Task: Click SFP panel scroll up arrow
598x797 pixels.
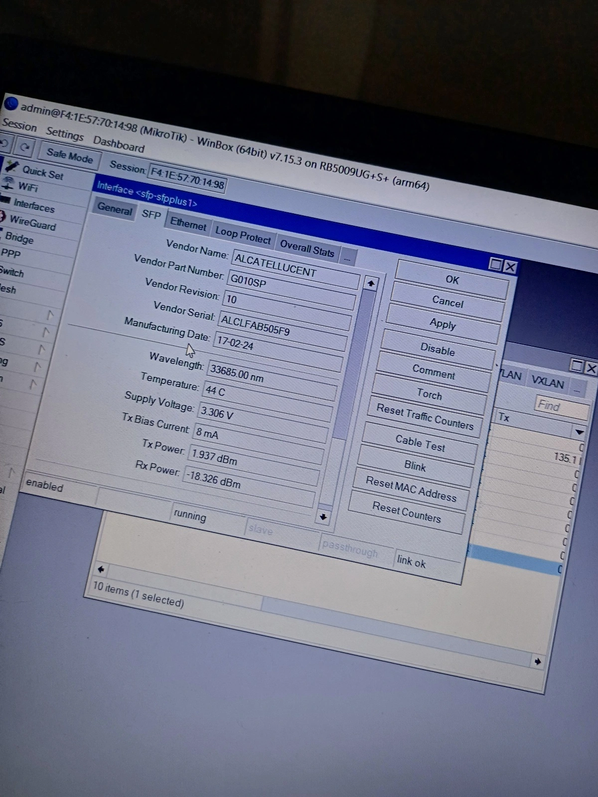Action: pyautogui.click(x=370, y=284)
